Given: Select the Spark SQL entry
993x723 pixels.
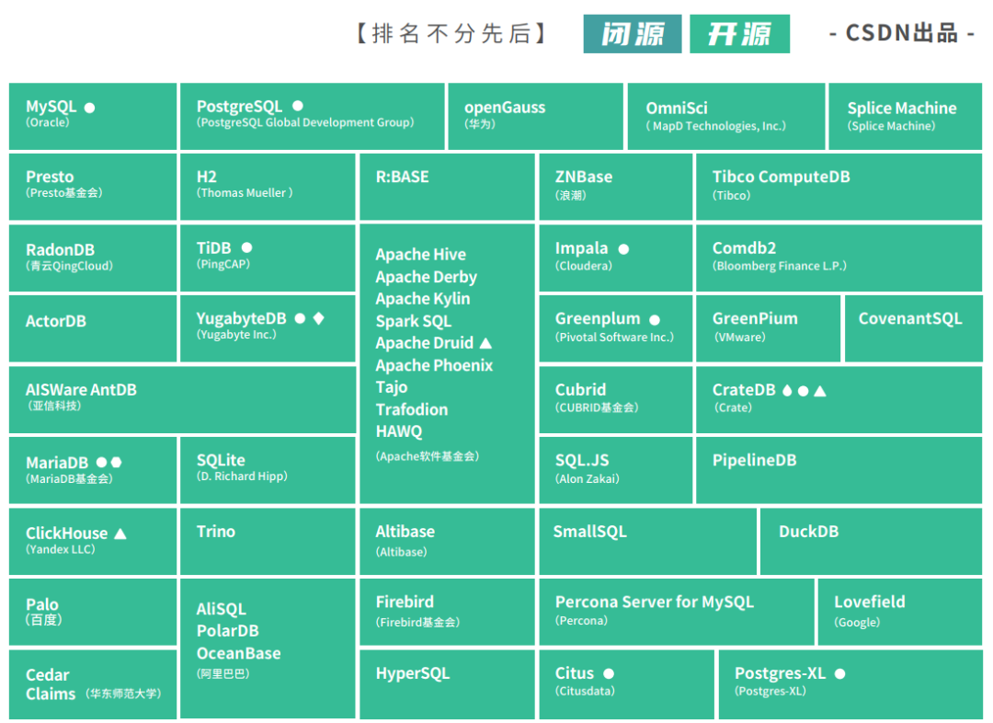Looking at the screenshot, I should click(414, 321).
